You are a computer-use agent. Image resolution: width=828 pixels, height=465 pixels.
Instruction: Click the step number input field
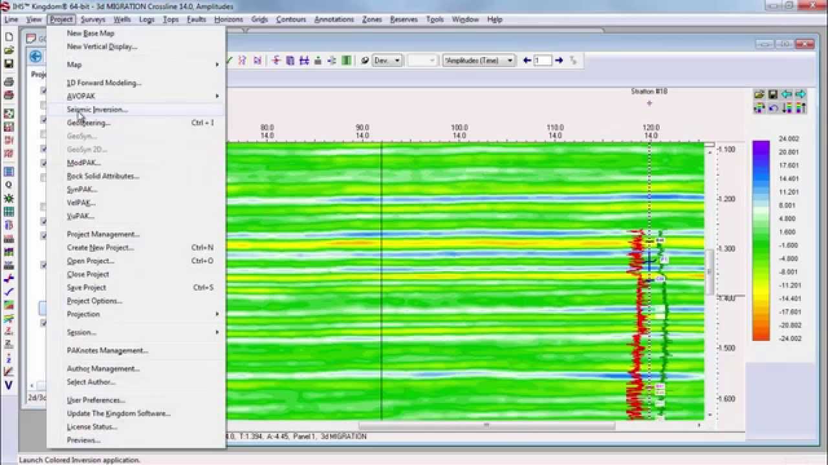pyautogui.click(x=543, y=60)
